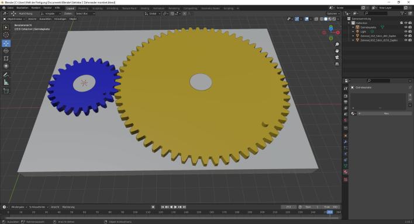Click the current frame marker on timeline
Image resolution: width=414 pixels, height=224 pixels.
tap(330, 212)
